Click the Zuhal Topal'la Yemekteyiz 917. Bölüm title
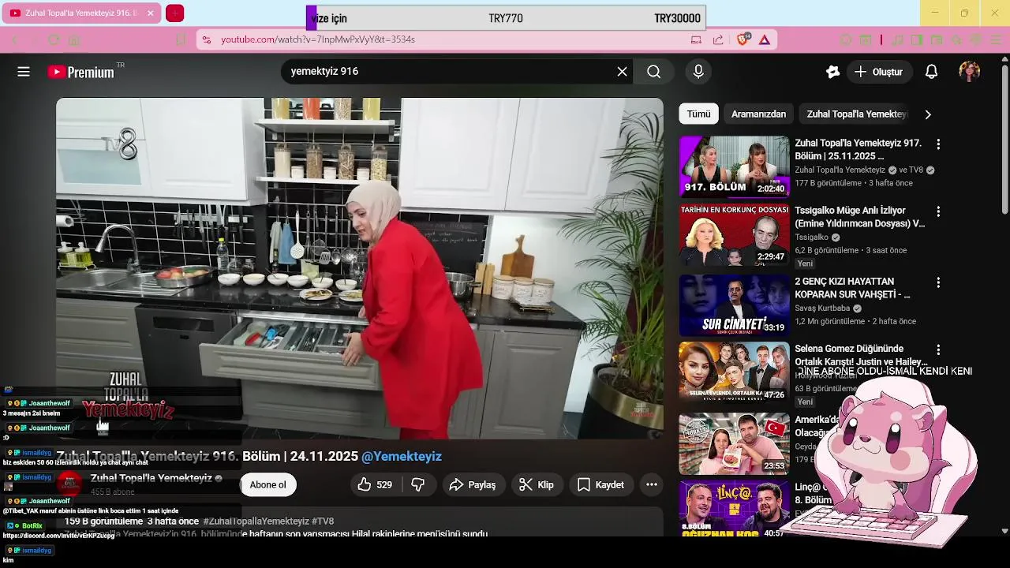 858,150
